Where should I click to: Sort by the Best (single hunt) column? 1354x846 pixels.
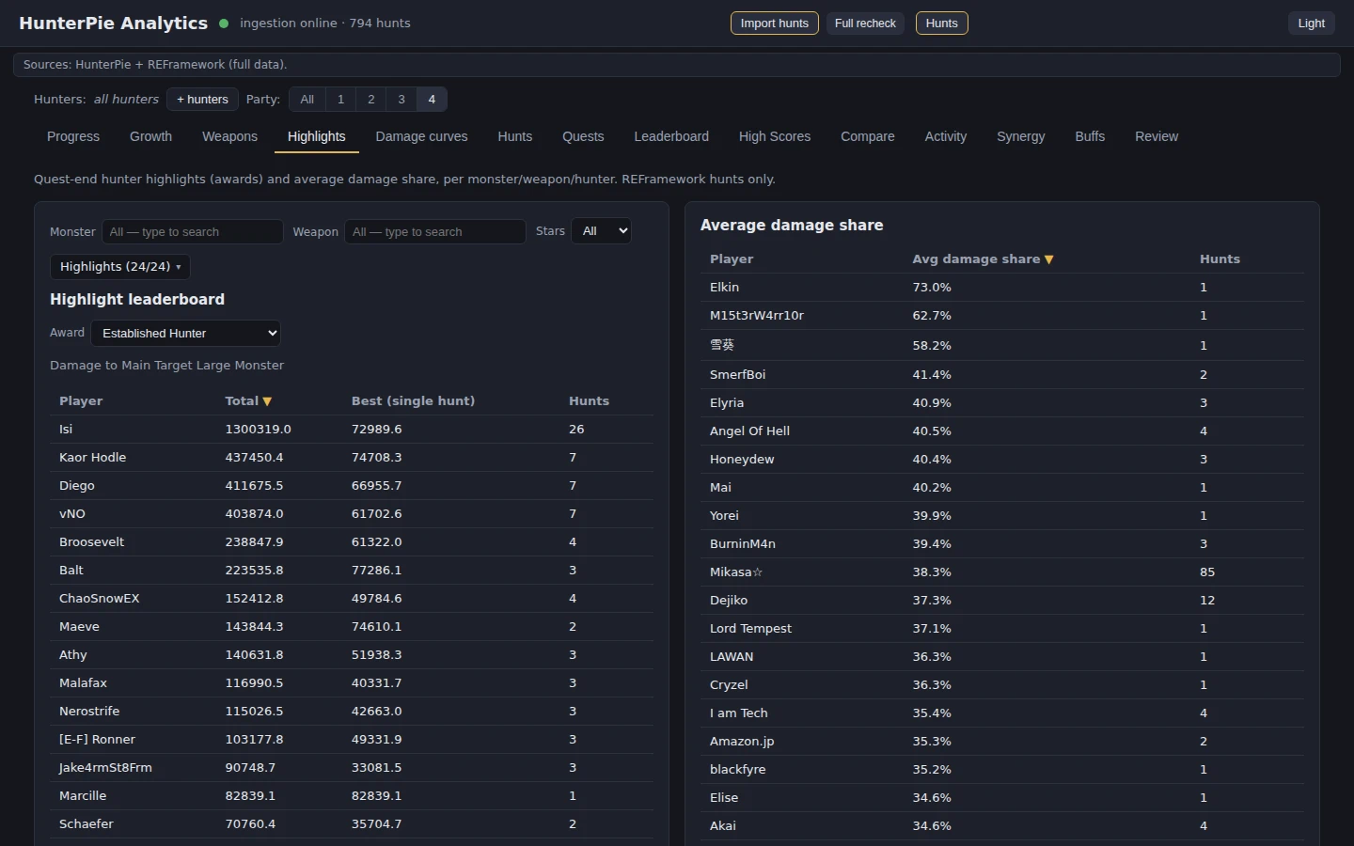(413, 401)
